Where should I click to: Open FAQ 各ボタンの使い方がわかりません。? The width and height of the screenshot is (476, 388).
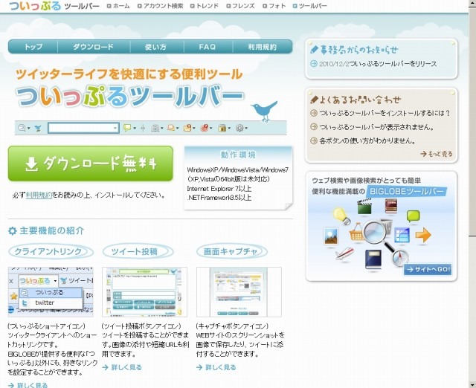[363, 140]
